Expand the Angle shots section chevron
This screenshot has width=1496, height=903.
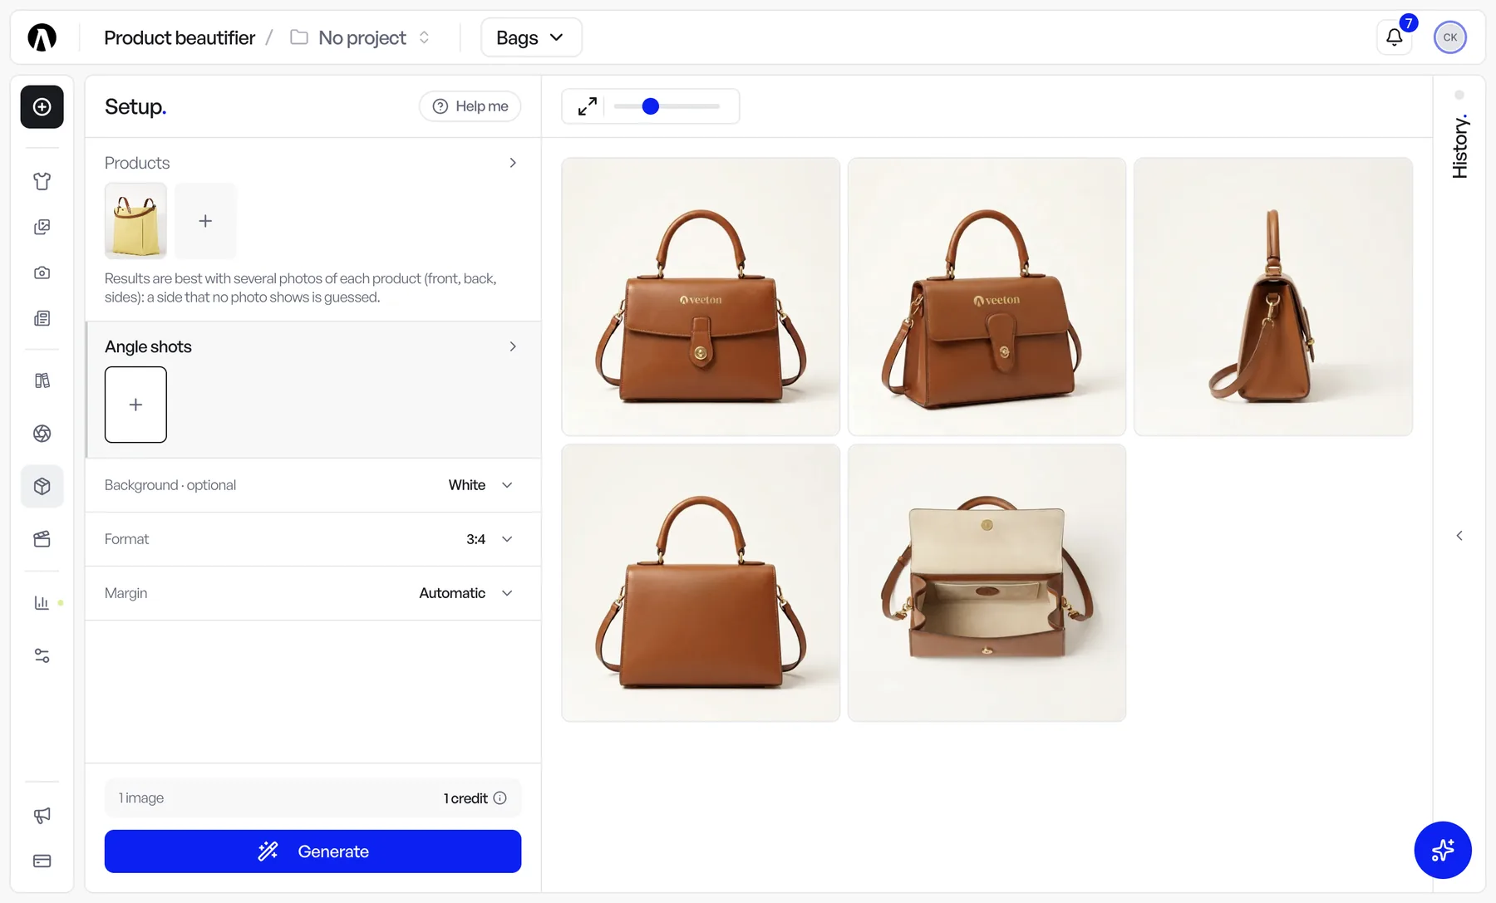pos(513,346)
